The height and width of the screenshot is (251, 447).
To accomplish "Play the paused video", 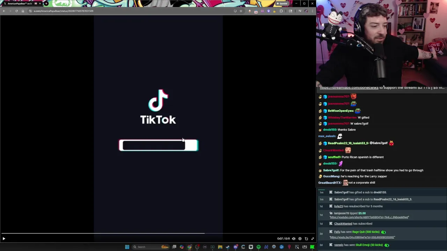I will [4, 239].
